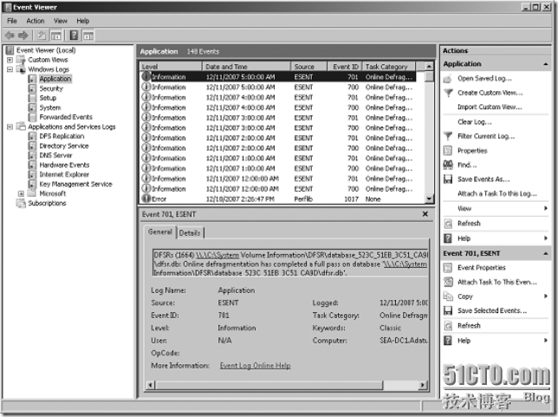The image size is (558, 417).
Task: Open the Copy submenu arrow
Action: pyautogui.click(x=546, y=296)
